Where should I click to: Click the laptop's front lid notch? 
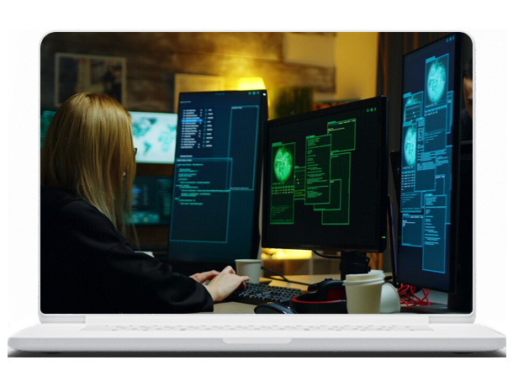[x=256, y=340]
